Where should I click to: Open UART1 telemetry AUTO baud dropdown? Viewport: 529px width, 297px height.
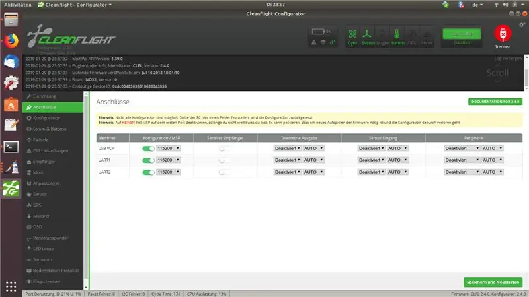pyautogui.click(x=313, y=160)
